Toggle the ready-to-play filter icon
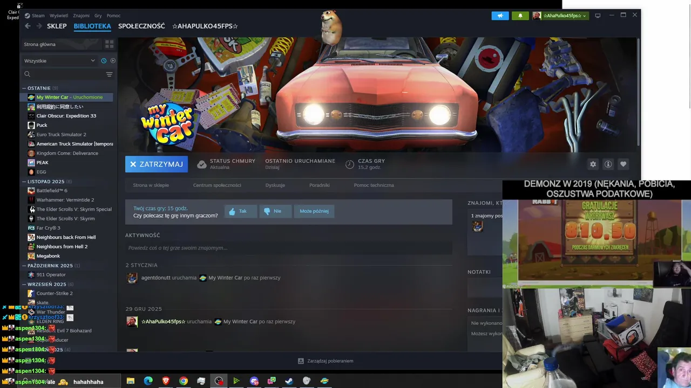 click(x=113, y=61)
